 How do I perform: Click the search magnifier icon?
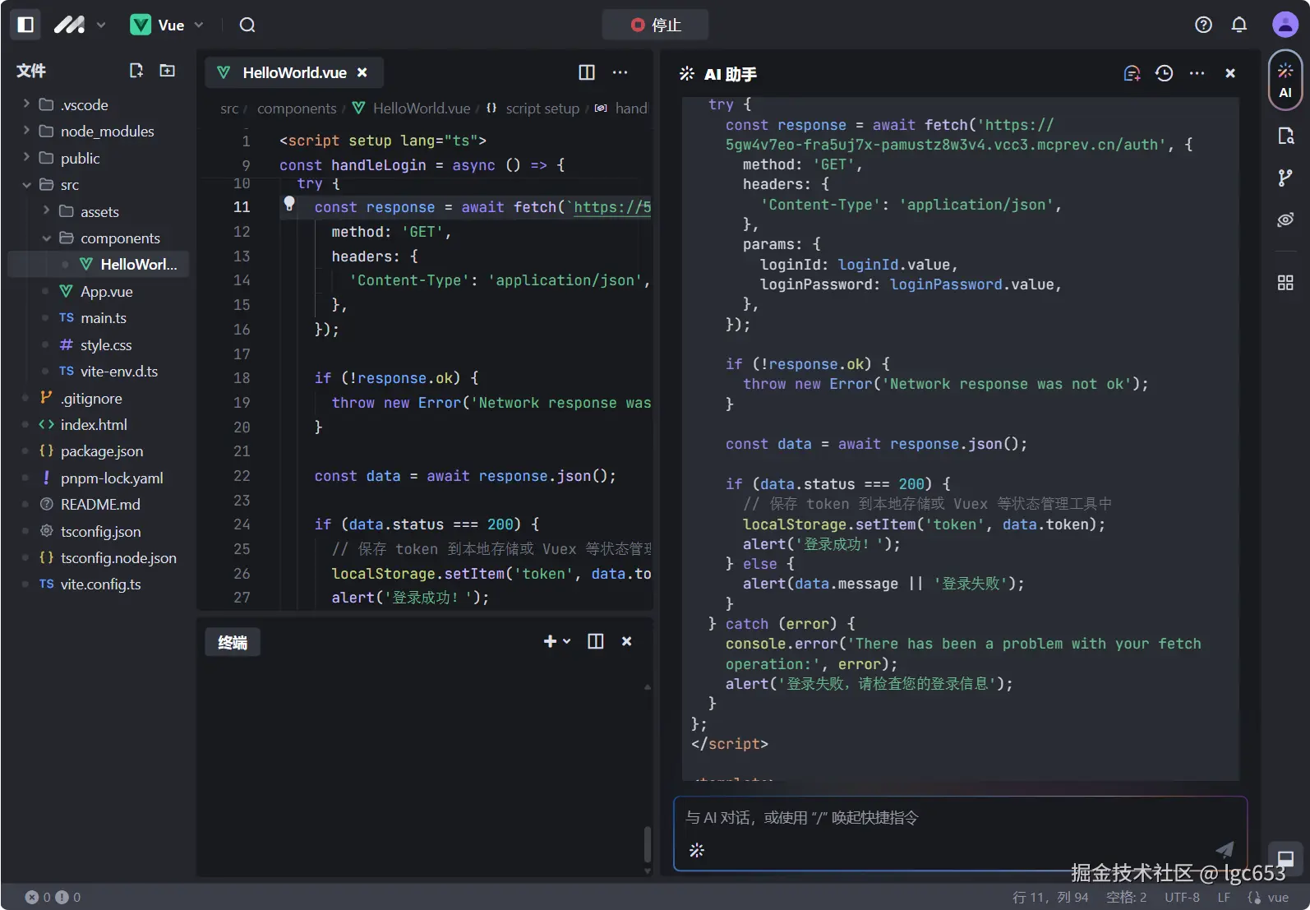coord(247,25)
